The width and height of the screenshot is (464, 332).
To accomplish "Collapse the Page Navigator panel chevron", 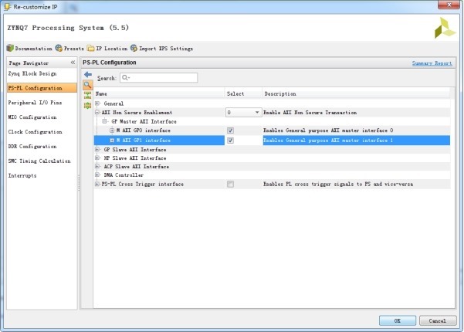I will pos(73,63).
